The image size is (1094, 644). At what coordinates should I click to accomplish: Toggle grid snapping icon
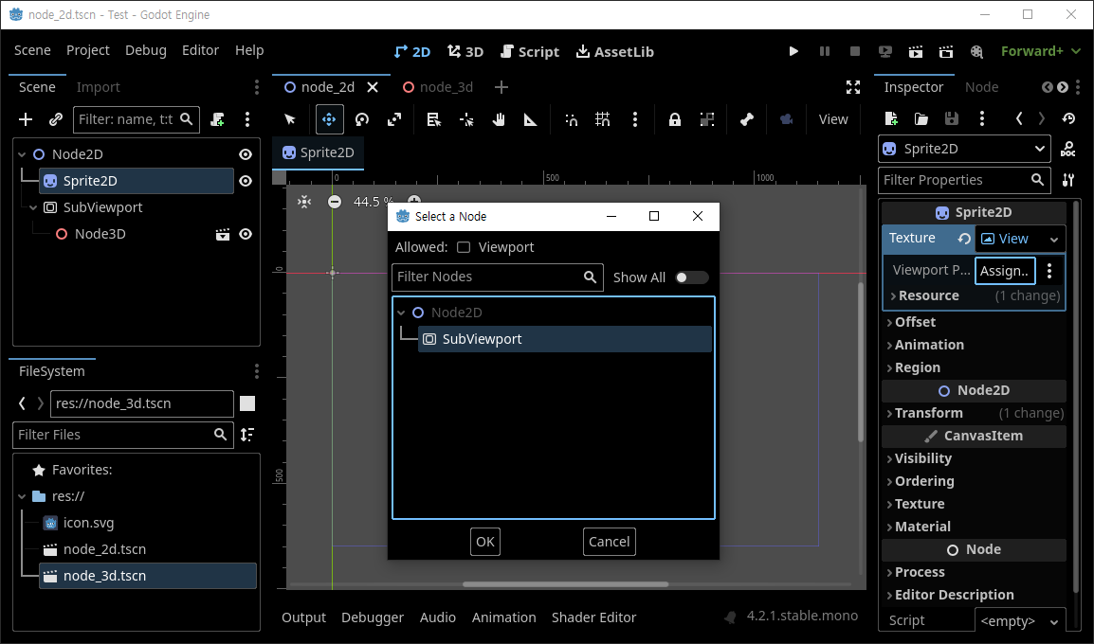click(x=603, y=119)
